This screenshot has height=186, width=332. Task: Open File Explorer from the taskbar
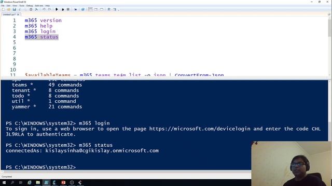pyautogui.click(x=38, y=182)
